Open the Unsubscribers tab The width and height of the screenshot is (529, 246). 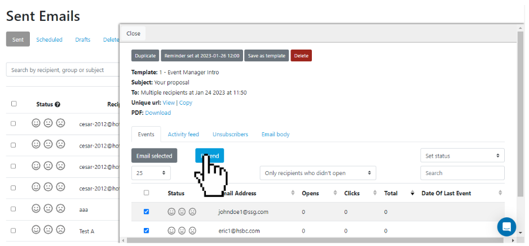coord(230,135)
